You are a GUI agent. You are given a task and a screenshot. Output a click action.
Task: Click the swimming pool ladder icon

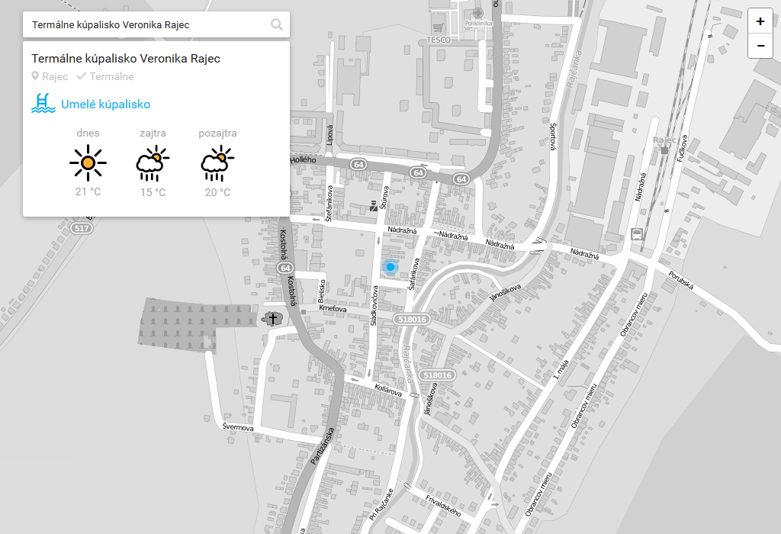(43, 103)
